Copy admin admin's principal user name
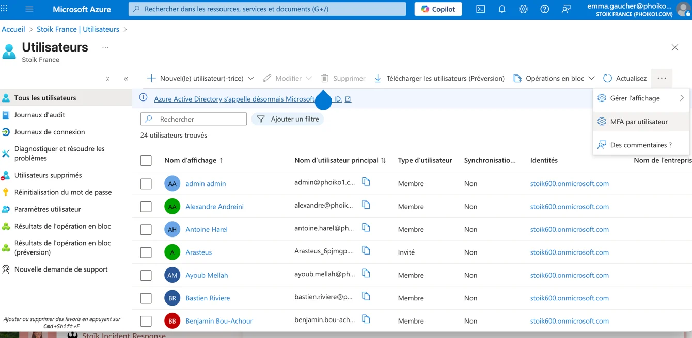Image resolution: width=692 pixels, height=338 pixels. point(366,182)
